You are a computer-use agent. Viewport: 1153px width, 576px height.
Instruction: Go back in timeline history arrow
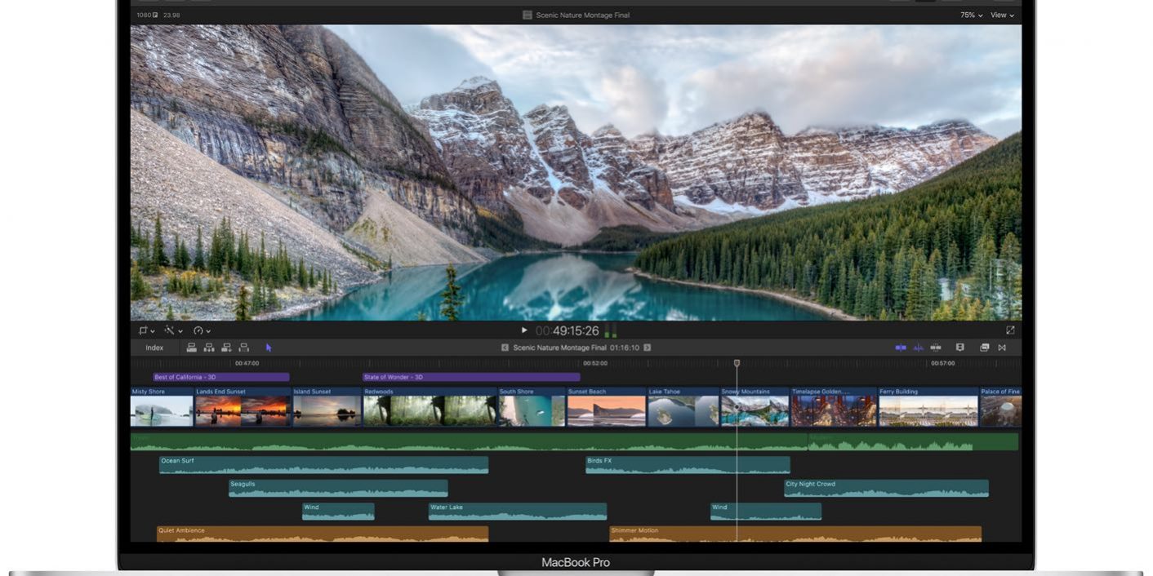[x=505, y=348]
